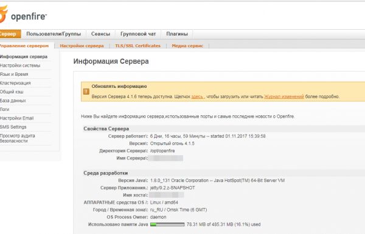This screenshot has width=365, height=234.
Task: Click the Обновлять информацию notice title
Action: 119,86
